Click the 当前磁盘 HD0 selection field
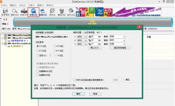This screenshot has height=106, width=175. tap(52, 37)
